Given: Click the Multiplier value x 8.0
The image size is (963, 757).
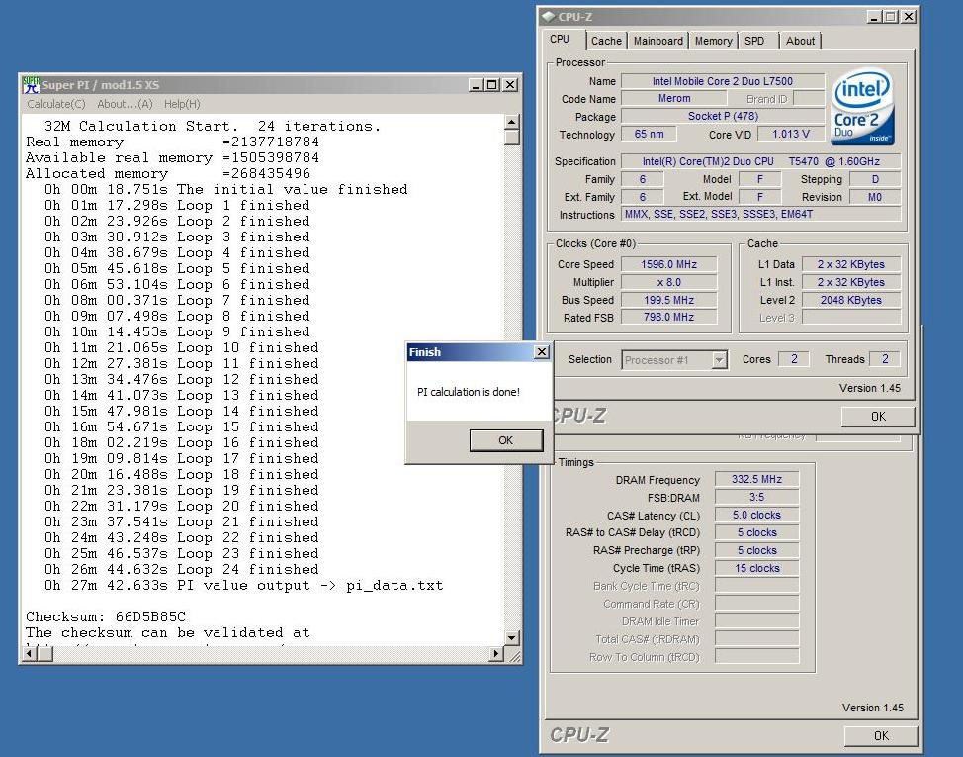Looking at the screenshot, I should (668, 283).
